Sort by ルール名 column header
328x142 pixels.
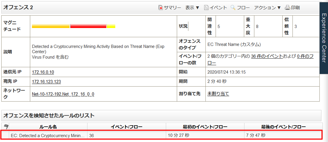(48, 127)
